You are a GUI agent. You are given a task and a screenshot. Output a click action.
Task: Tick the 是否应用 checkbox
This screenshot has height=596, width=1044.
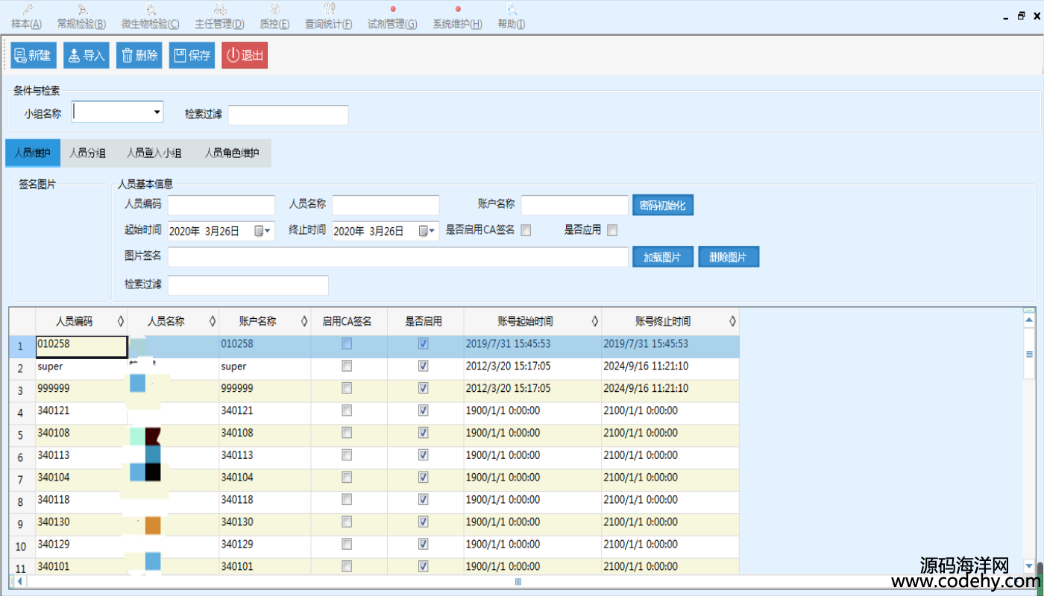[x=612, y=230]
